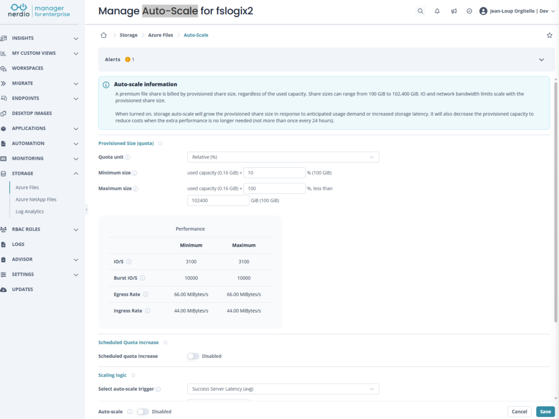Go to Azure Files breadcrumb link

point(160,35)
